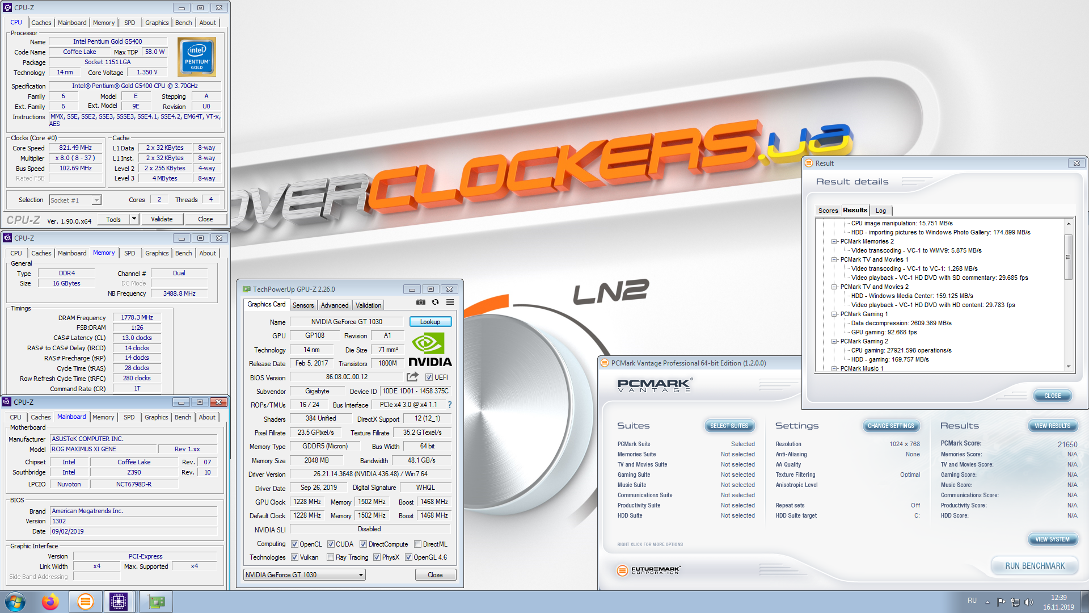Collapse the PCMark Music 1 node

click(x=834, y=369)
